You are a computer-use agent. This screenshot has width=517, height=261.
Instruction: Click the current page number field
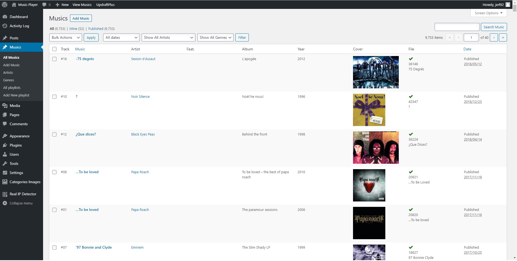tap(471, 37)
